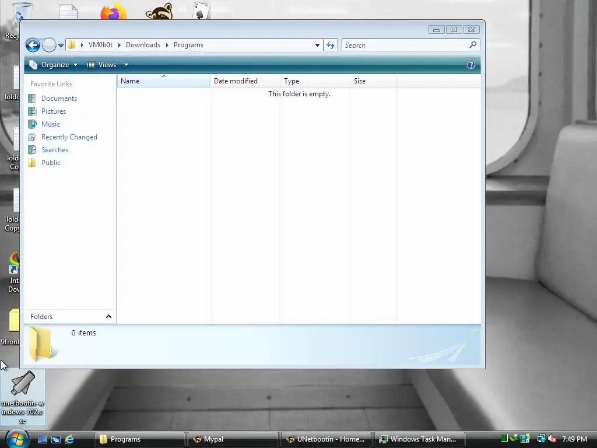Expand the arrow between VM0b0t and Downloads
The height and width of the screenshot is (448, 597).
(x=119, y=45)
